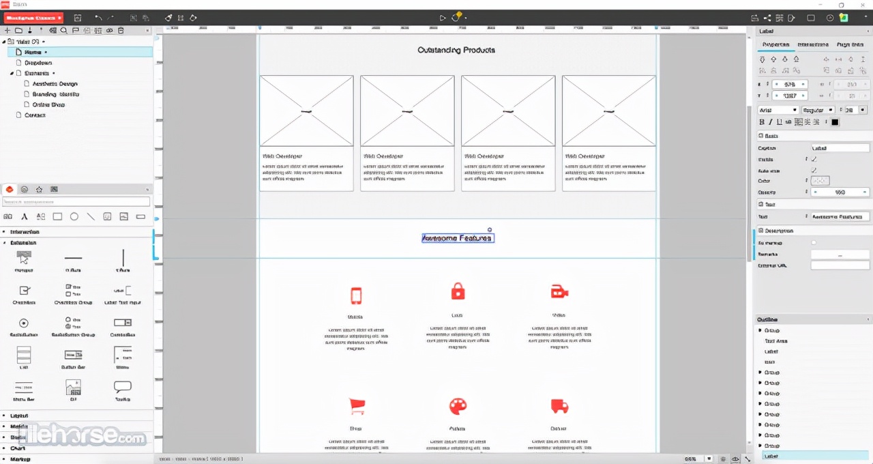This screenshot has width=873, height=464.
Task: Create a new folder in project tree
Action: pos(19,31)
